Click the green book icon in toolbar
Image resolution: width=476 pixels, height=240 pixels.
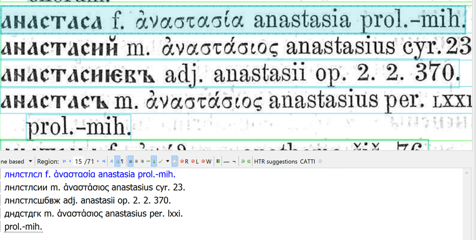point(218,162)
